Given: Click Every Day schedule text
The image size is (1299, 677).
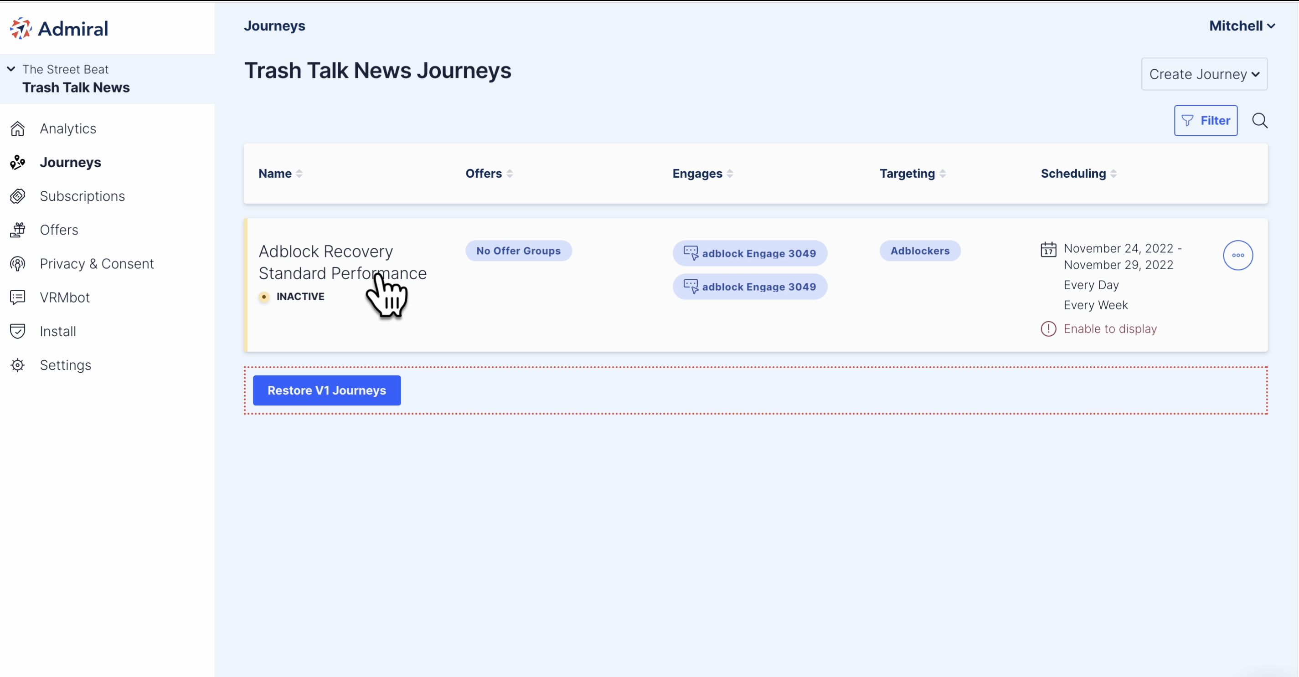Looking at the screenshot, I should pyautogui.click(x=1091, y=285).
